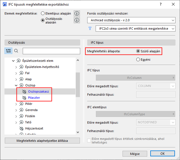Click the classification search input field
This screenshot has height=160, width=180.
coord(51,51)
